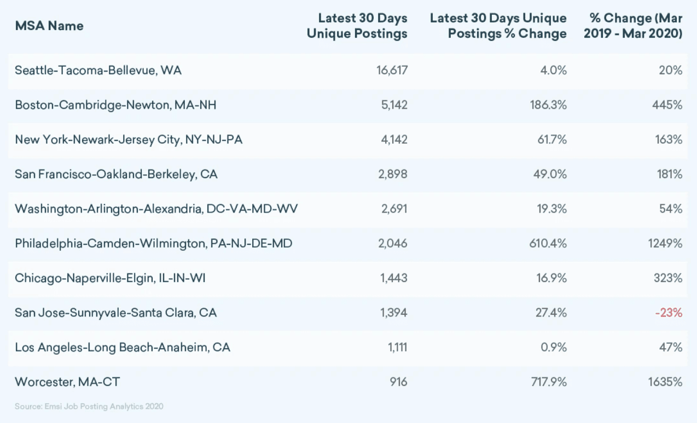Click Philadelphia-Camden-Wilmington, PA-NJ-DE-MD
697x423 pixels.
[x=153, y=243]
